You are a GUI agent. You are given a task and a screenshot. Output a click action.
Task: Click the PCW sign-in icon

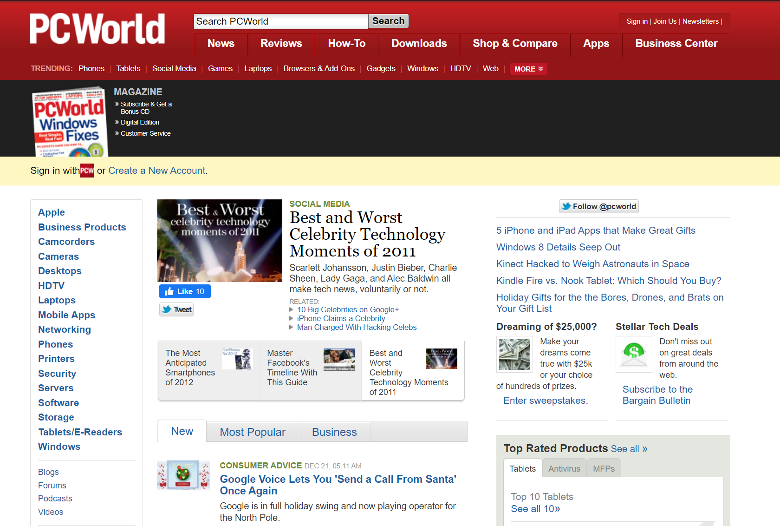click(87, 171)
